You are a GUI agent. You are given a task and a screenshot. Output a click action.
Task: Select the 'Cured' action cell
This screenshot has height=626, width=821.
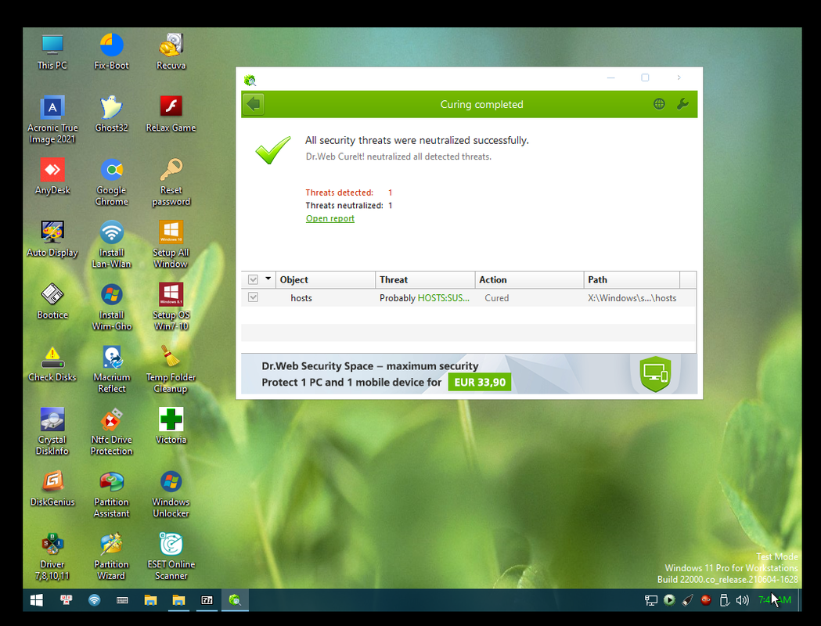[496, 298]
